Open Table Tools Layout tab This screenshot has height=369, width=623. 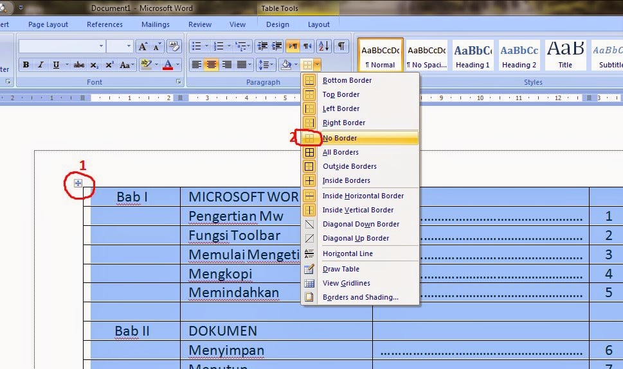point(319,24)
